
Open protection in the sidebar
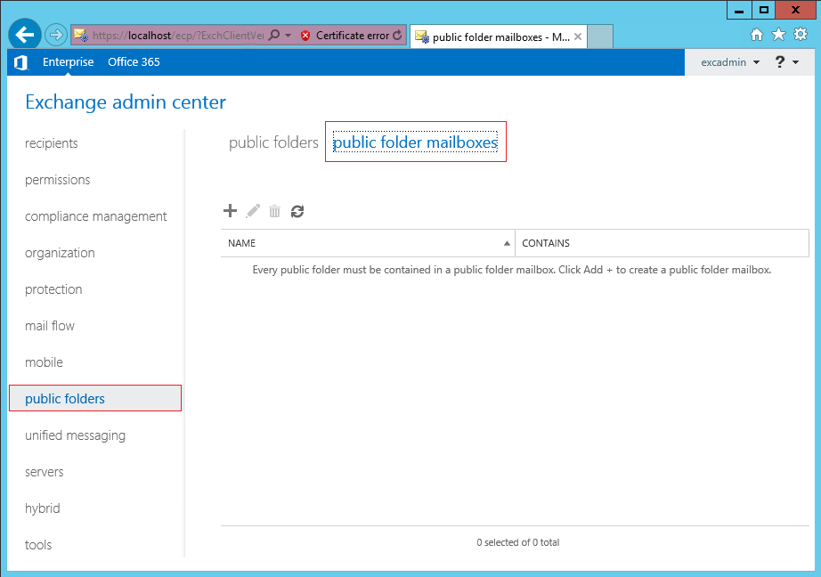click(53, 289)
